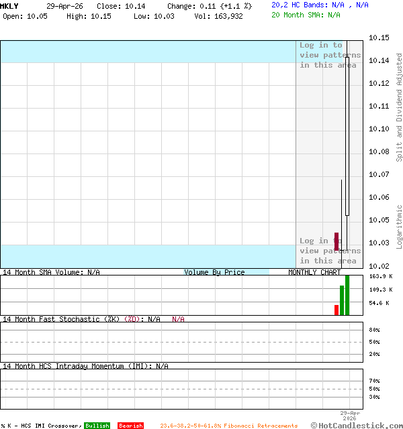Image resolution: width=403 pixels, height=429 pixels.
Task: Click the red Bearish legend badge
Action: point(130,426)
